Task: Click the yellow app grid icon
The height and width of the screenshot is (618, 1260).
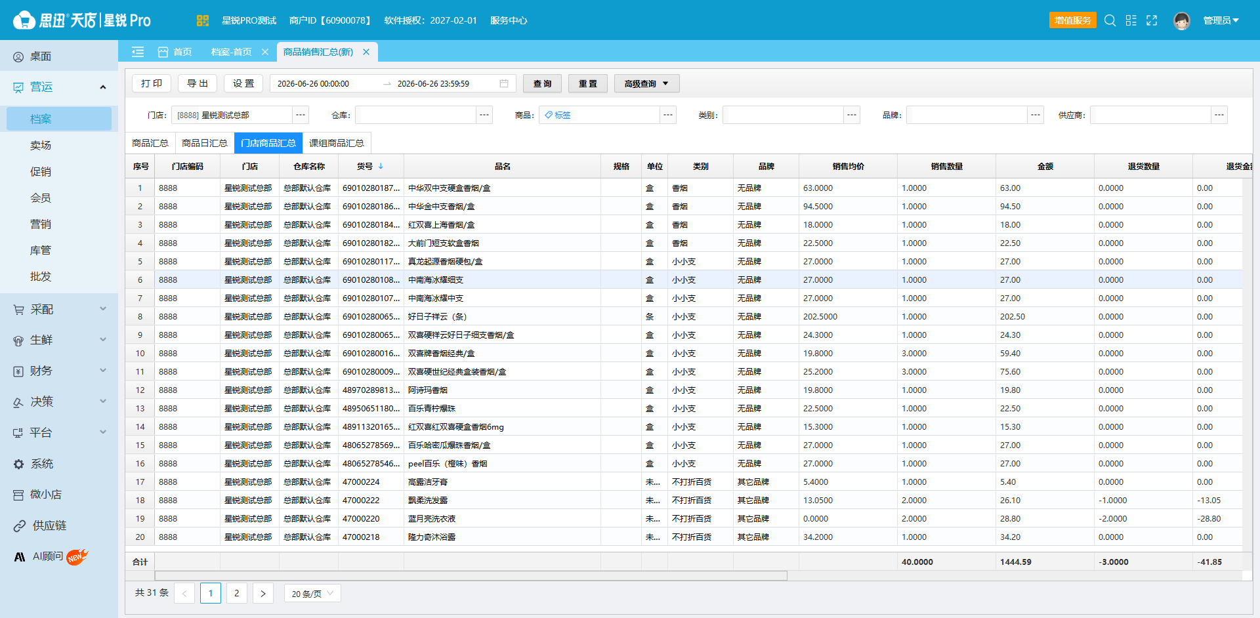Action: point(203,20)
